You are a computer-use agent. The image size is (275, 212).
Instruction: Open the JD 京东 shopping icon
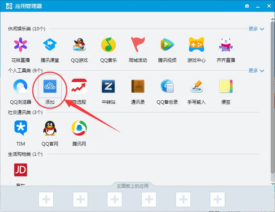21,170
